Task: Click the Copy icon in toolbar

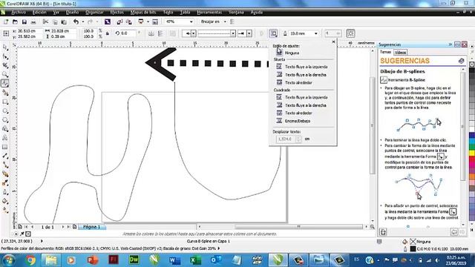Action: point(55,22)
